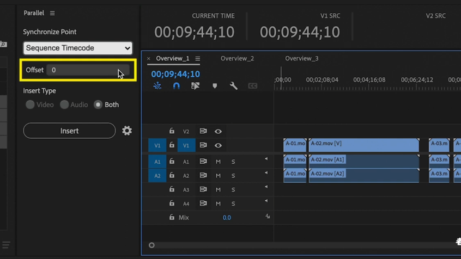Solo the A2 audio track

pos(233,176)
